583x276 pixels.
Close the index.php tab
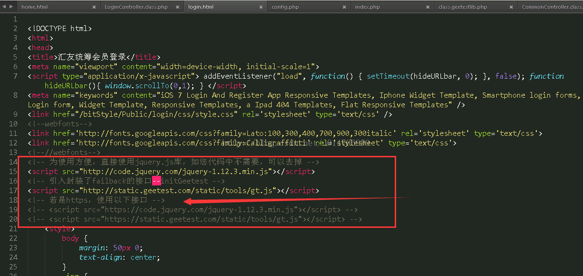point(428,7)
